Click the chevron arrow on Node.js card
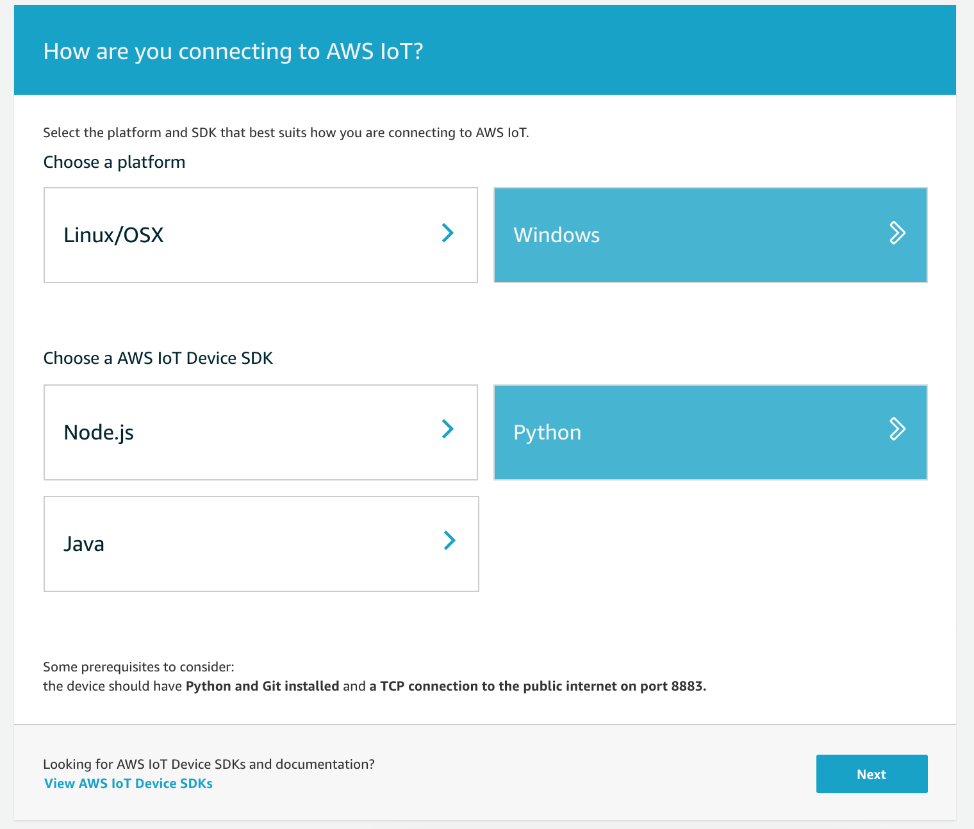This screenshot has width=974, height=829. tap(448, 429)
